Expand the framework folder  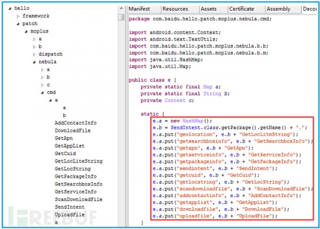pos(18,17)
